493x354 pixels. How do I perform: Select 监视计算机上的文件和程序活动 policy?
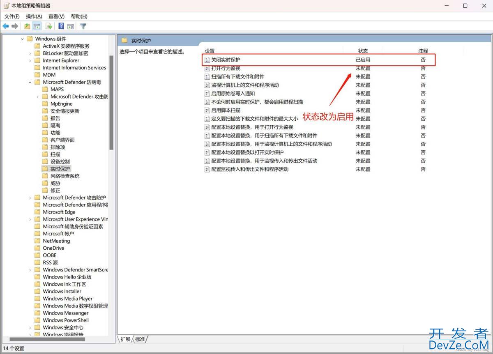pos(245,85)
